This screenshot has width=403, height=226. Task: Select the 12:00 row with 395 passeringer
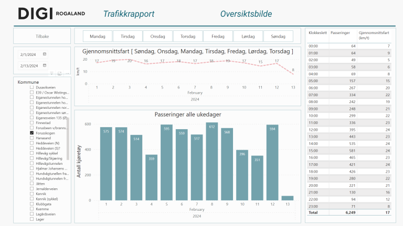349,130
